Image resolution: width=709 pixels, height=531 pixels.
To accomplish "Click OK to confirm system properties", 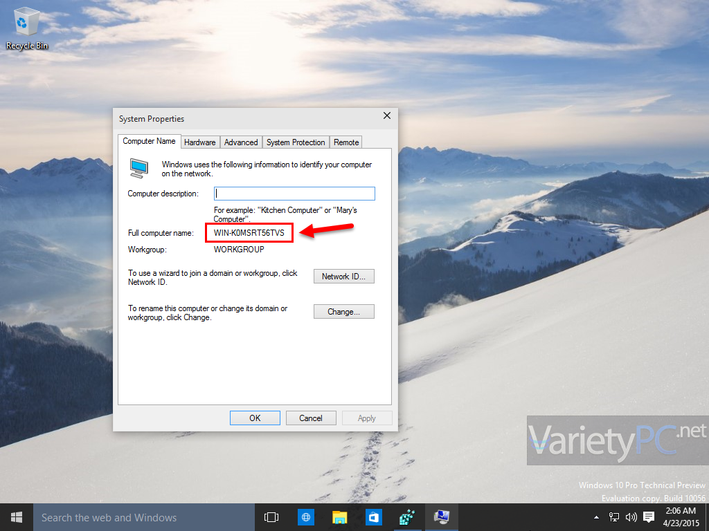I will [255, 418].
